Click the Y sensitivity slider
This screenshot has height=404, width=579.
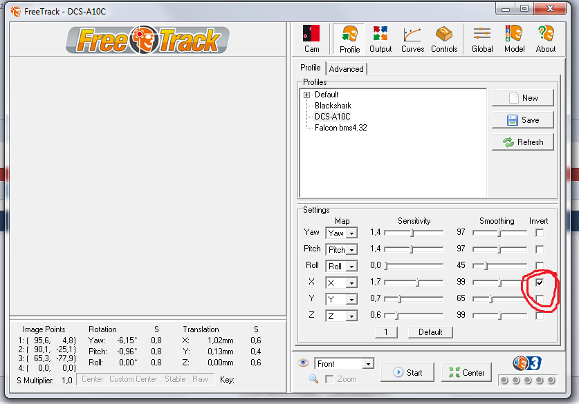414,299
